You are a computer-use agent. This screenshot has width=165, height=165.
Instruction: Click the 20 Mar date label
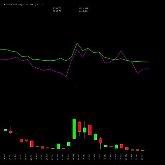126,157
